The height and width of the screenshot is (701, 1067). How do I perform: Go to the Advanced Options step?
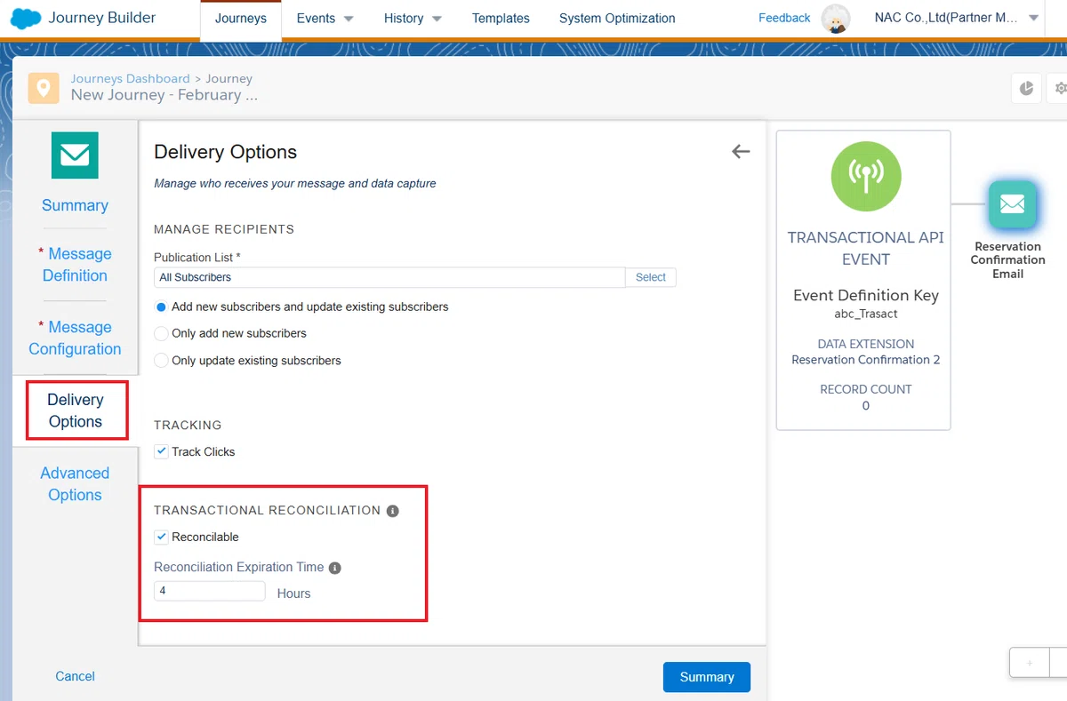tap(75, 484)
